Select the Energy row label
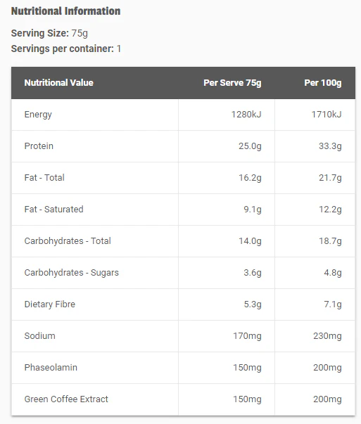 coord(38,115)
